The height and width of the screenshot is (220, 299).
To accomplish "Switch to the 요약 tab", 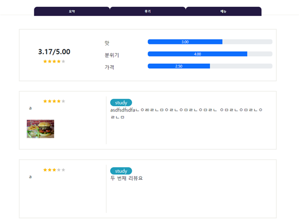I will tap(72, 11).
